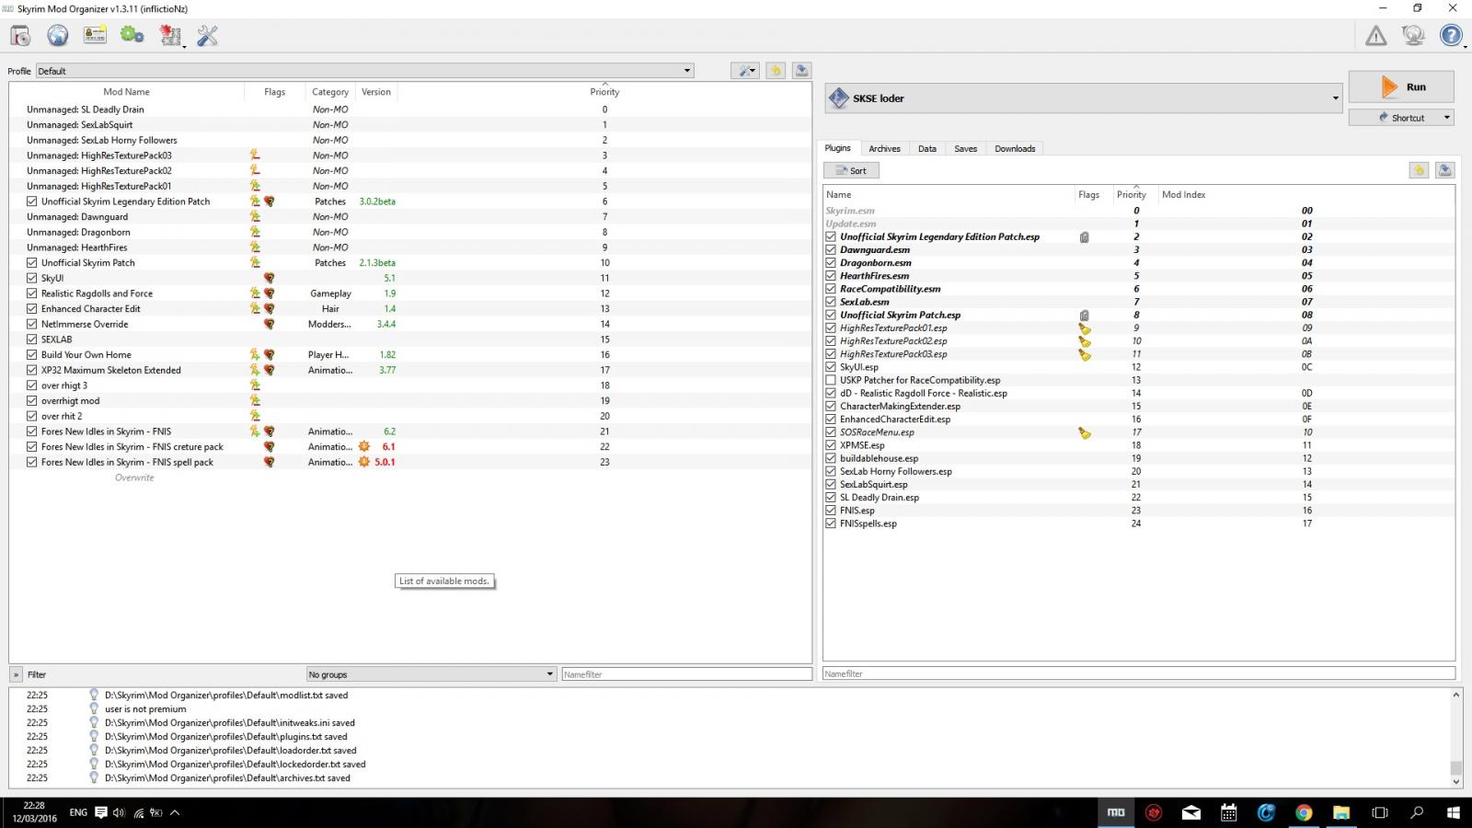Click the flag icon on SOSRaceMenu.esp
Image resolution: width=1472 pixels, height=828 pixels.
[x=1085, y=432]
